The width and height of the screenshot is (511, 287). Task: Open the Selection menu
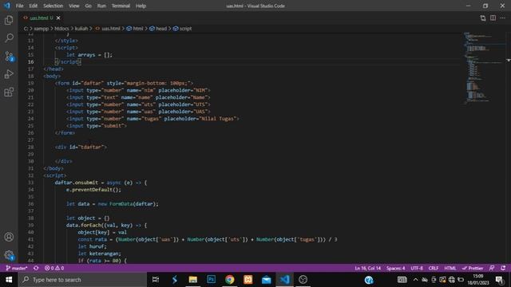tap(53, 6)
